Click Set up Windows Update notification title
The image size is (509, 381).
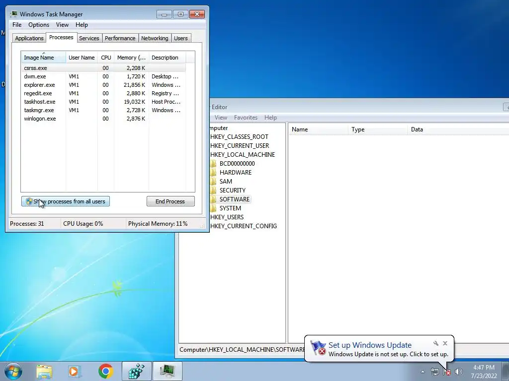point(370,345)
